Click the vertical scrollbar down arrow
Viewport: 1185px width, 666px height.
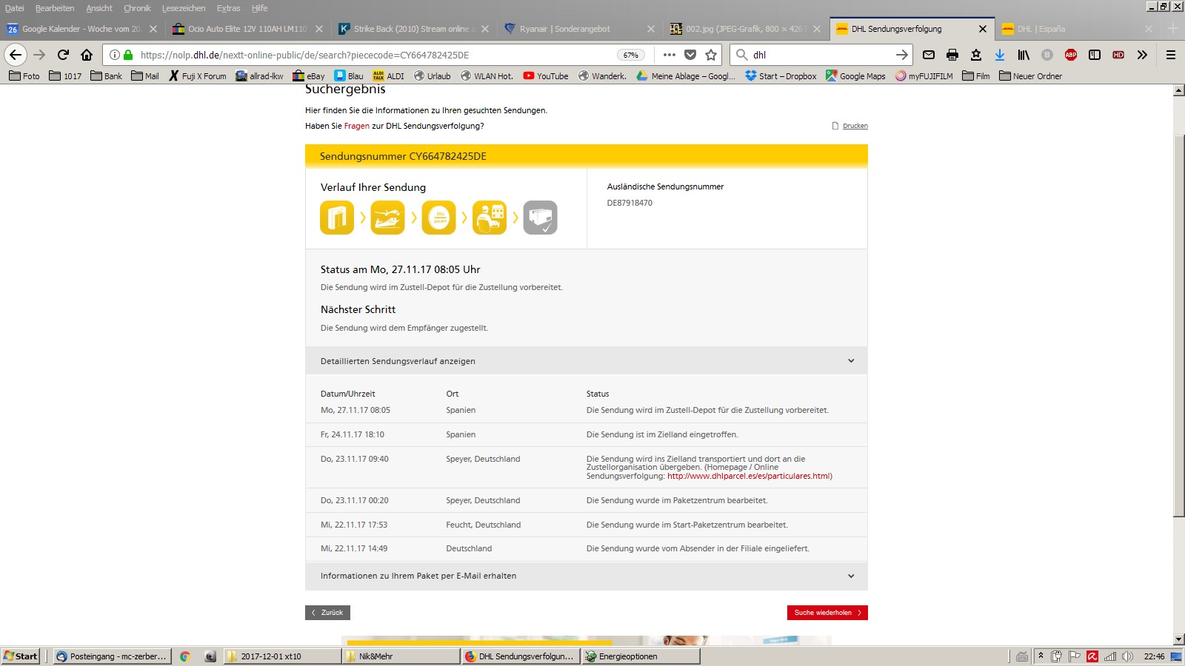[1179, 639]
